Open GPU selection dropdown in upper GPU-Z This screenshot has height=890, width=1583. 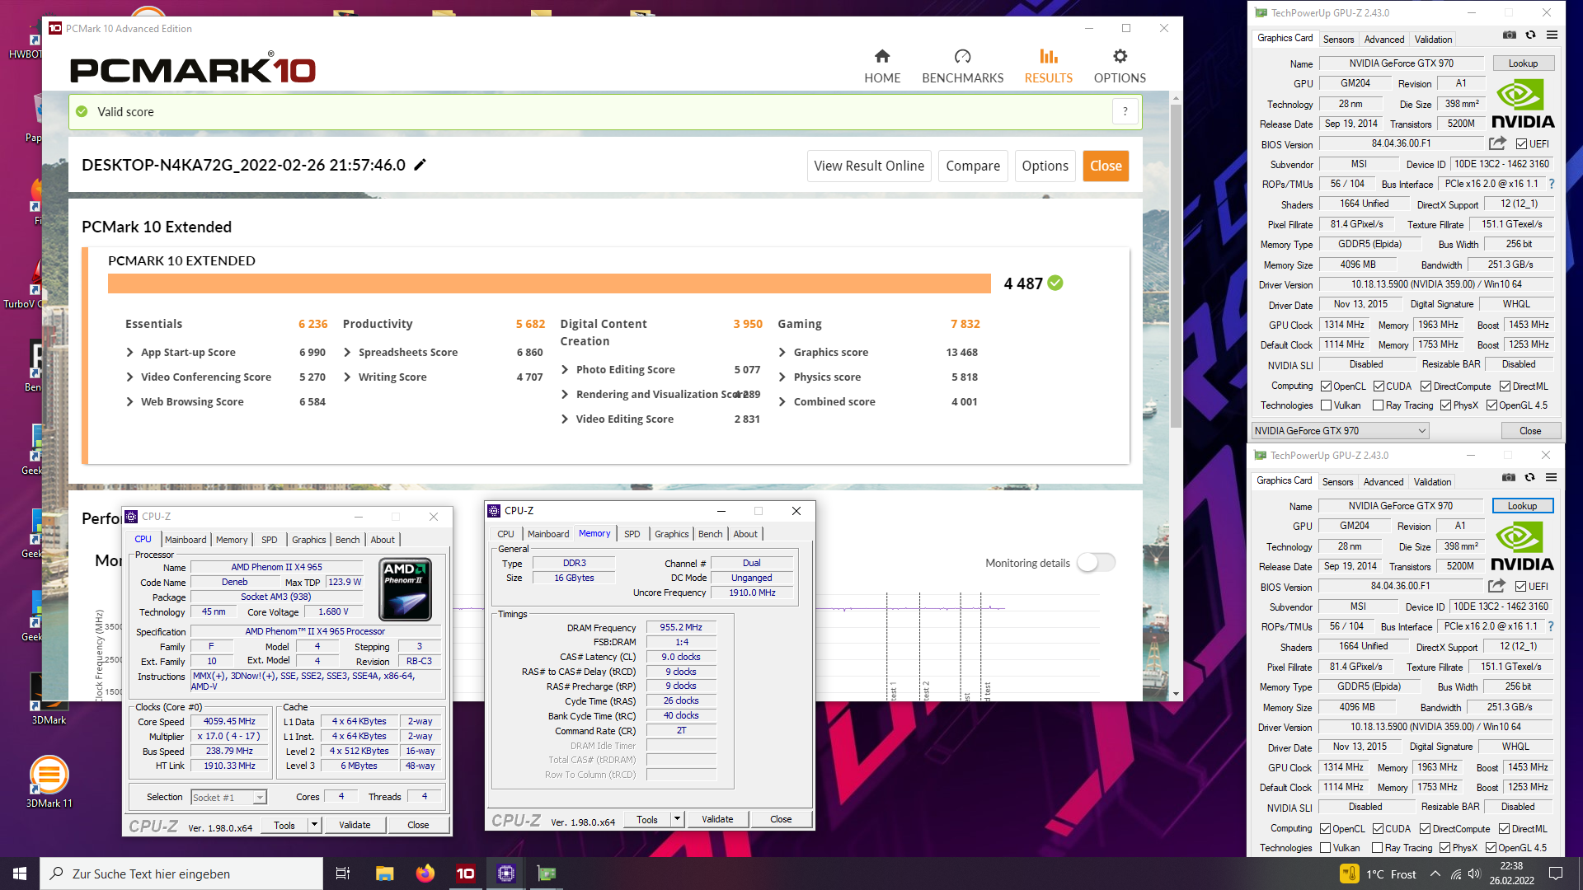1340,431
